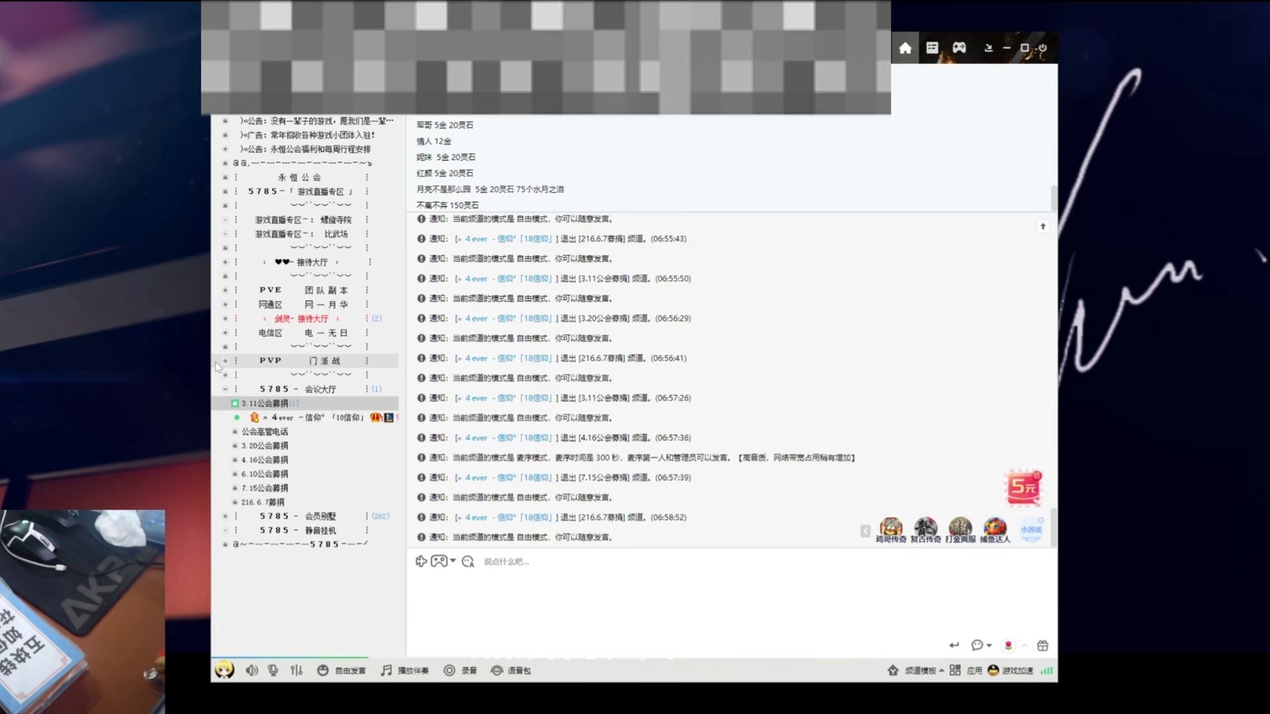Open the list panel icon in the top bar
Screen dimensions: 1270x714
click(932, 48)
